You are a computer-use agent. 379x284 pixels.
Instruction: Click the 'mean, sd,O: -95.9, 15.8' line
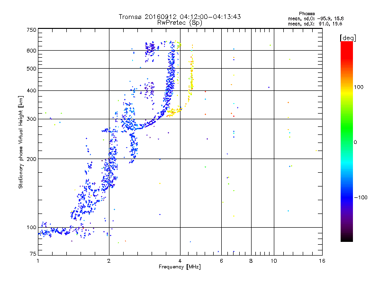[x=316, y=18]
